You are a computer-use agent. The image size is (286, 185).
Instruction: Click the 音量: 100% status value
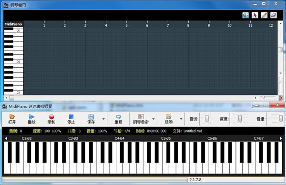point(97,131)
